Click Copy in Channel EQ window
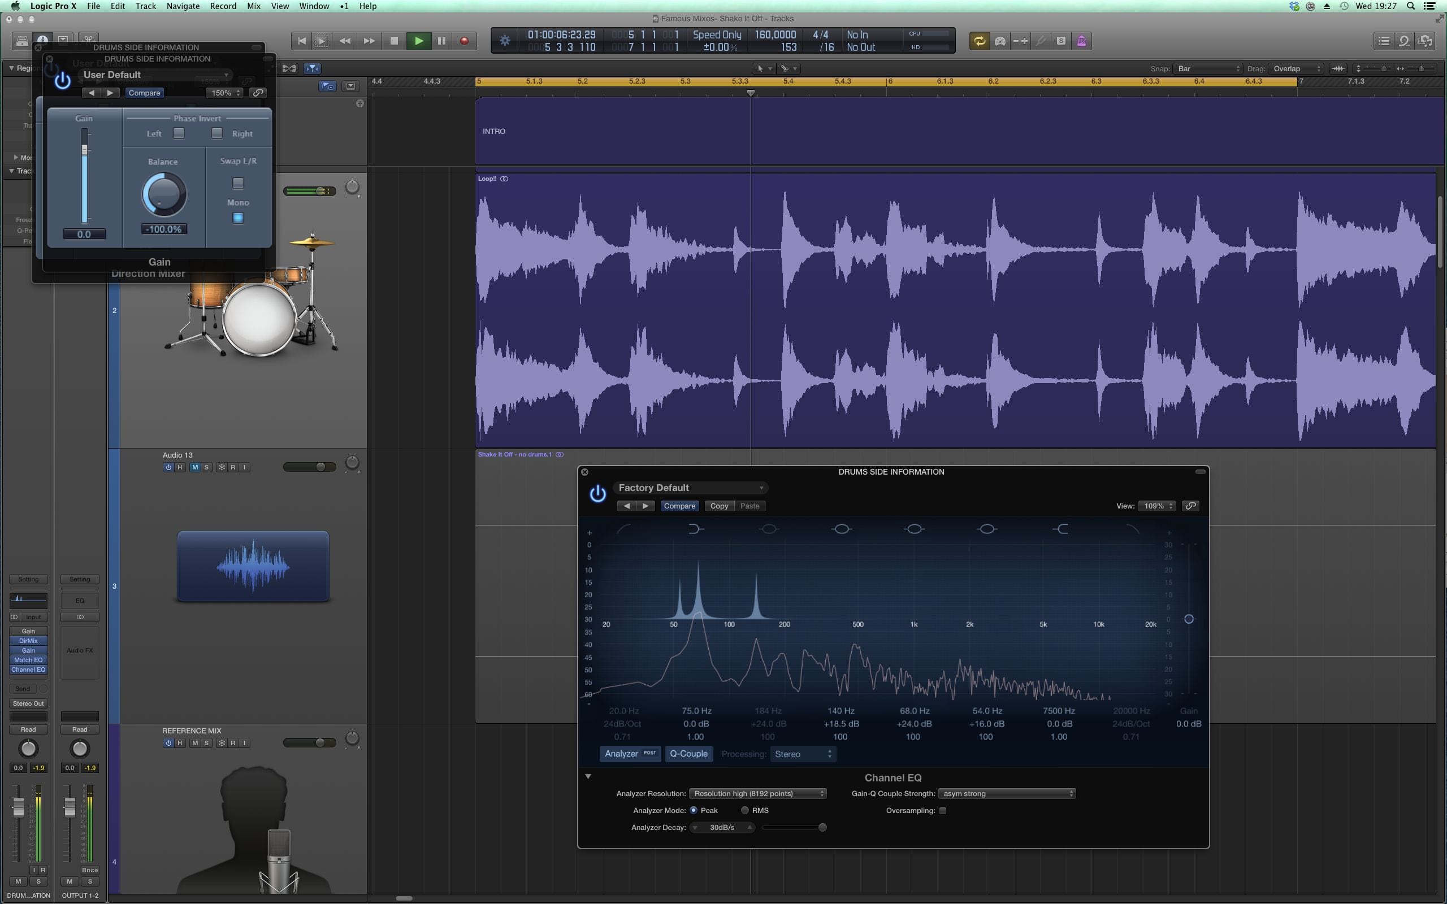Image resolution: width=1447 pixels, height=904 pixels. [x=719, y=506]
